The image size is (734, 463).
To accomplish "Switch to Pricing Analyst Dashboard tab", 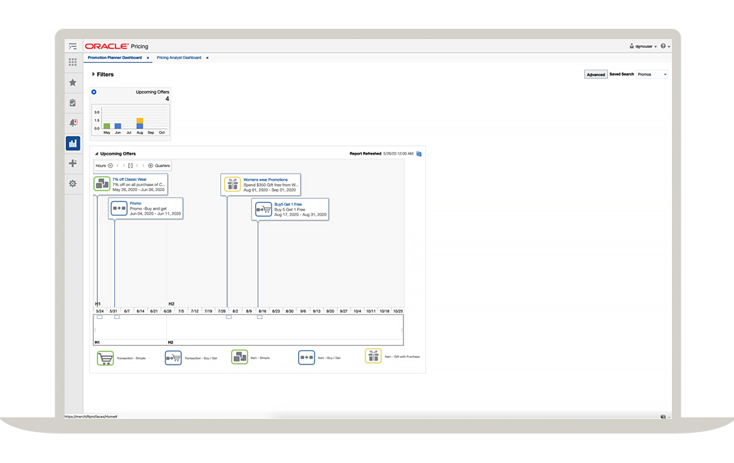I will coord(179,58).
